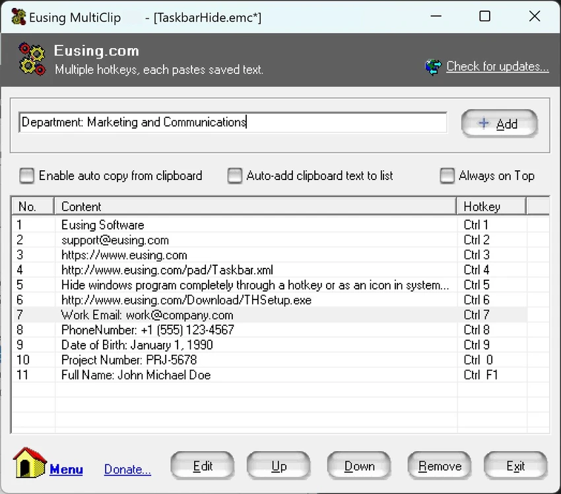The height and width of the screenshot is (494, 561).
Task: Click the Exit button
Action: click(x=515, y=466)
